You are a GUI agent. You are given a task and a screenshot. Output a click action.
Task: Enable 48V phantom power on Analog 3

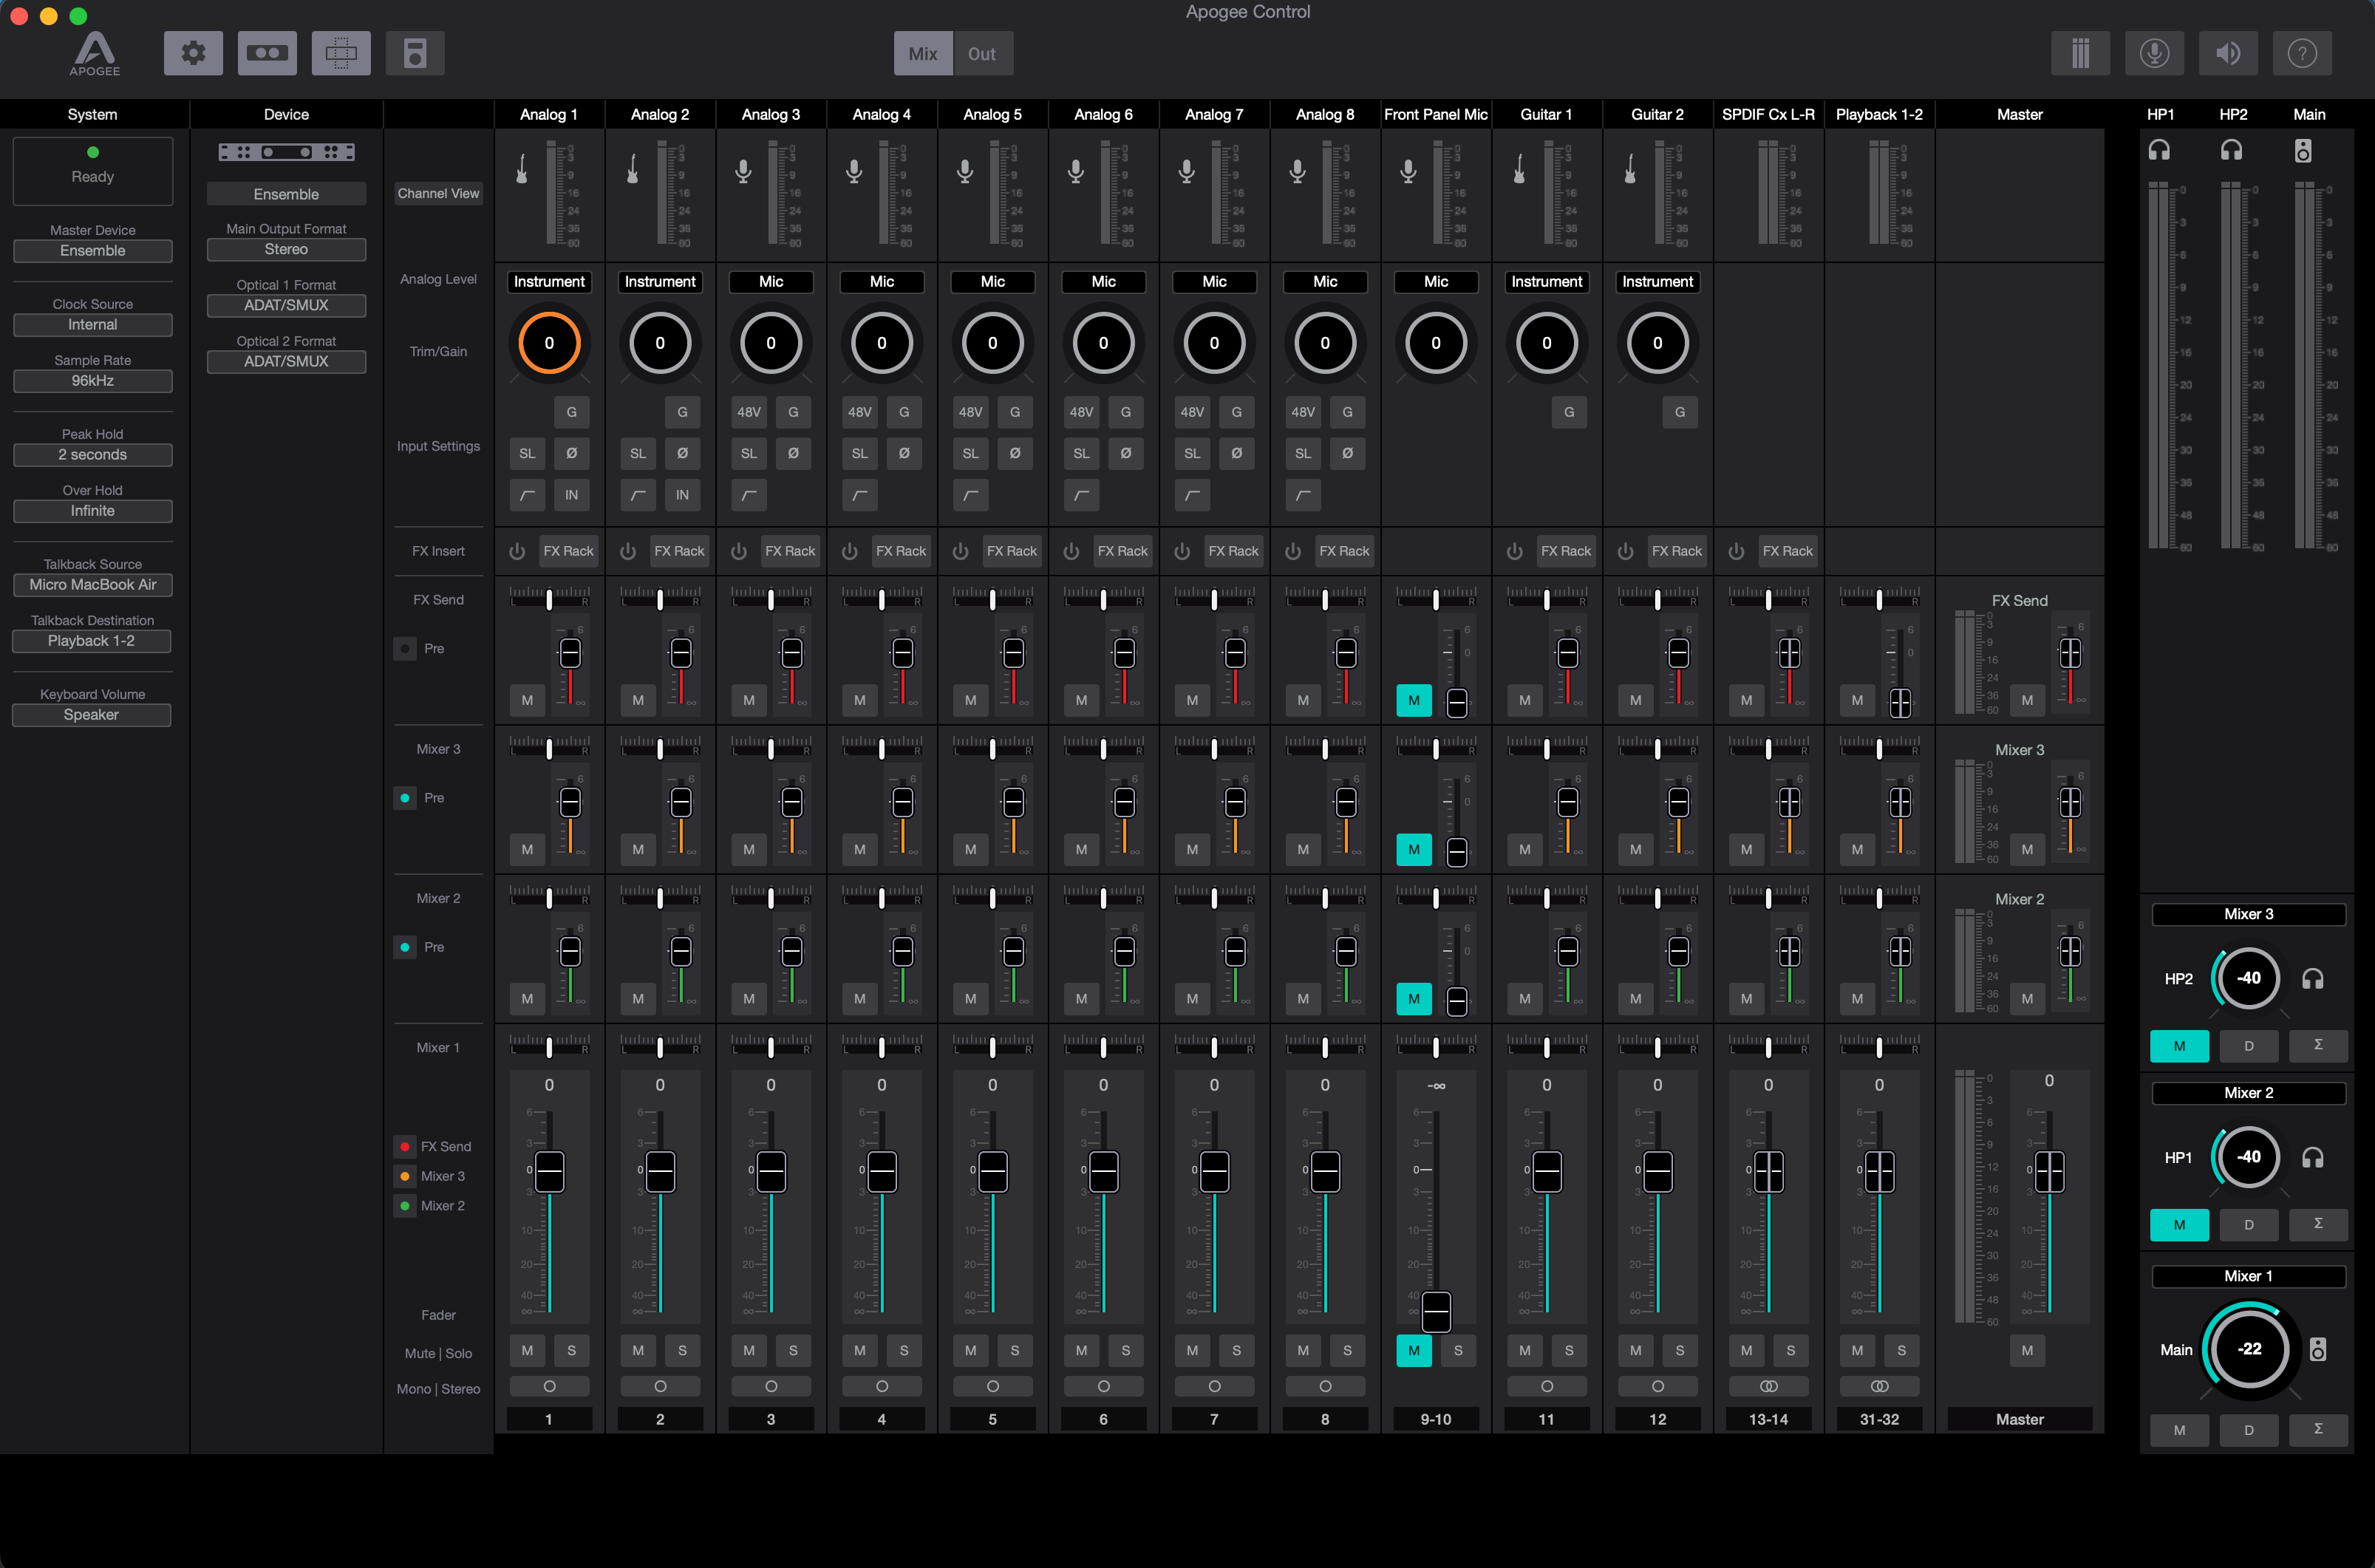[749, 411]
